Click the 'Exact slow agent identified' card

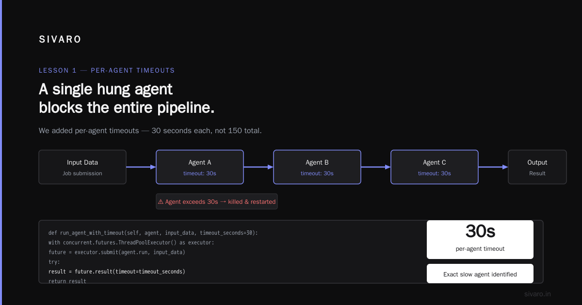point(480,274)
